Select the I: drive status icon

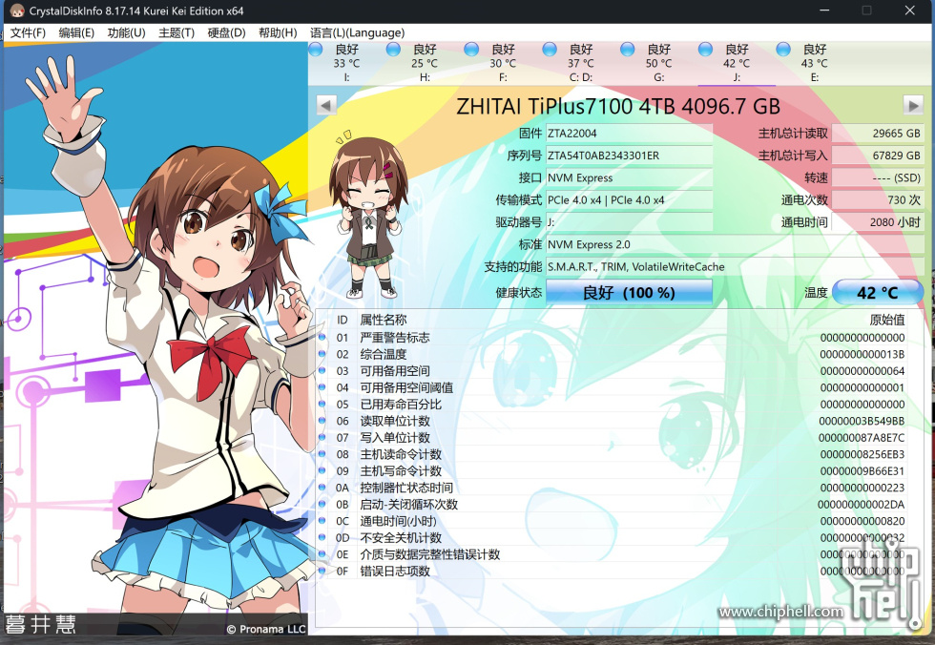click(316, 50)
